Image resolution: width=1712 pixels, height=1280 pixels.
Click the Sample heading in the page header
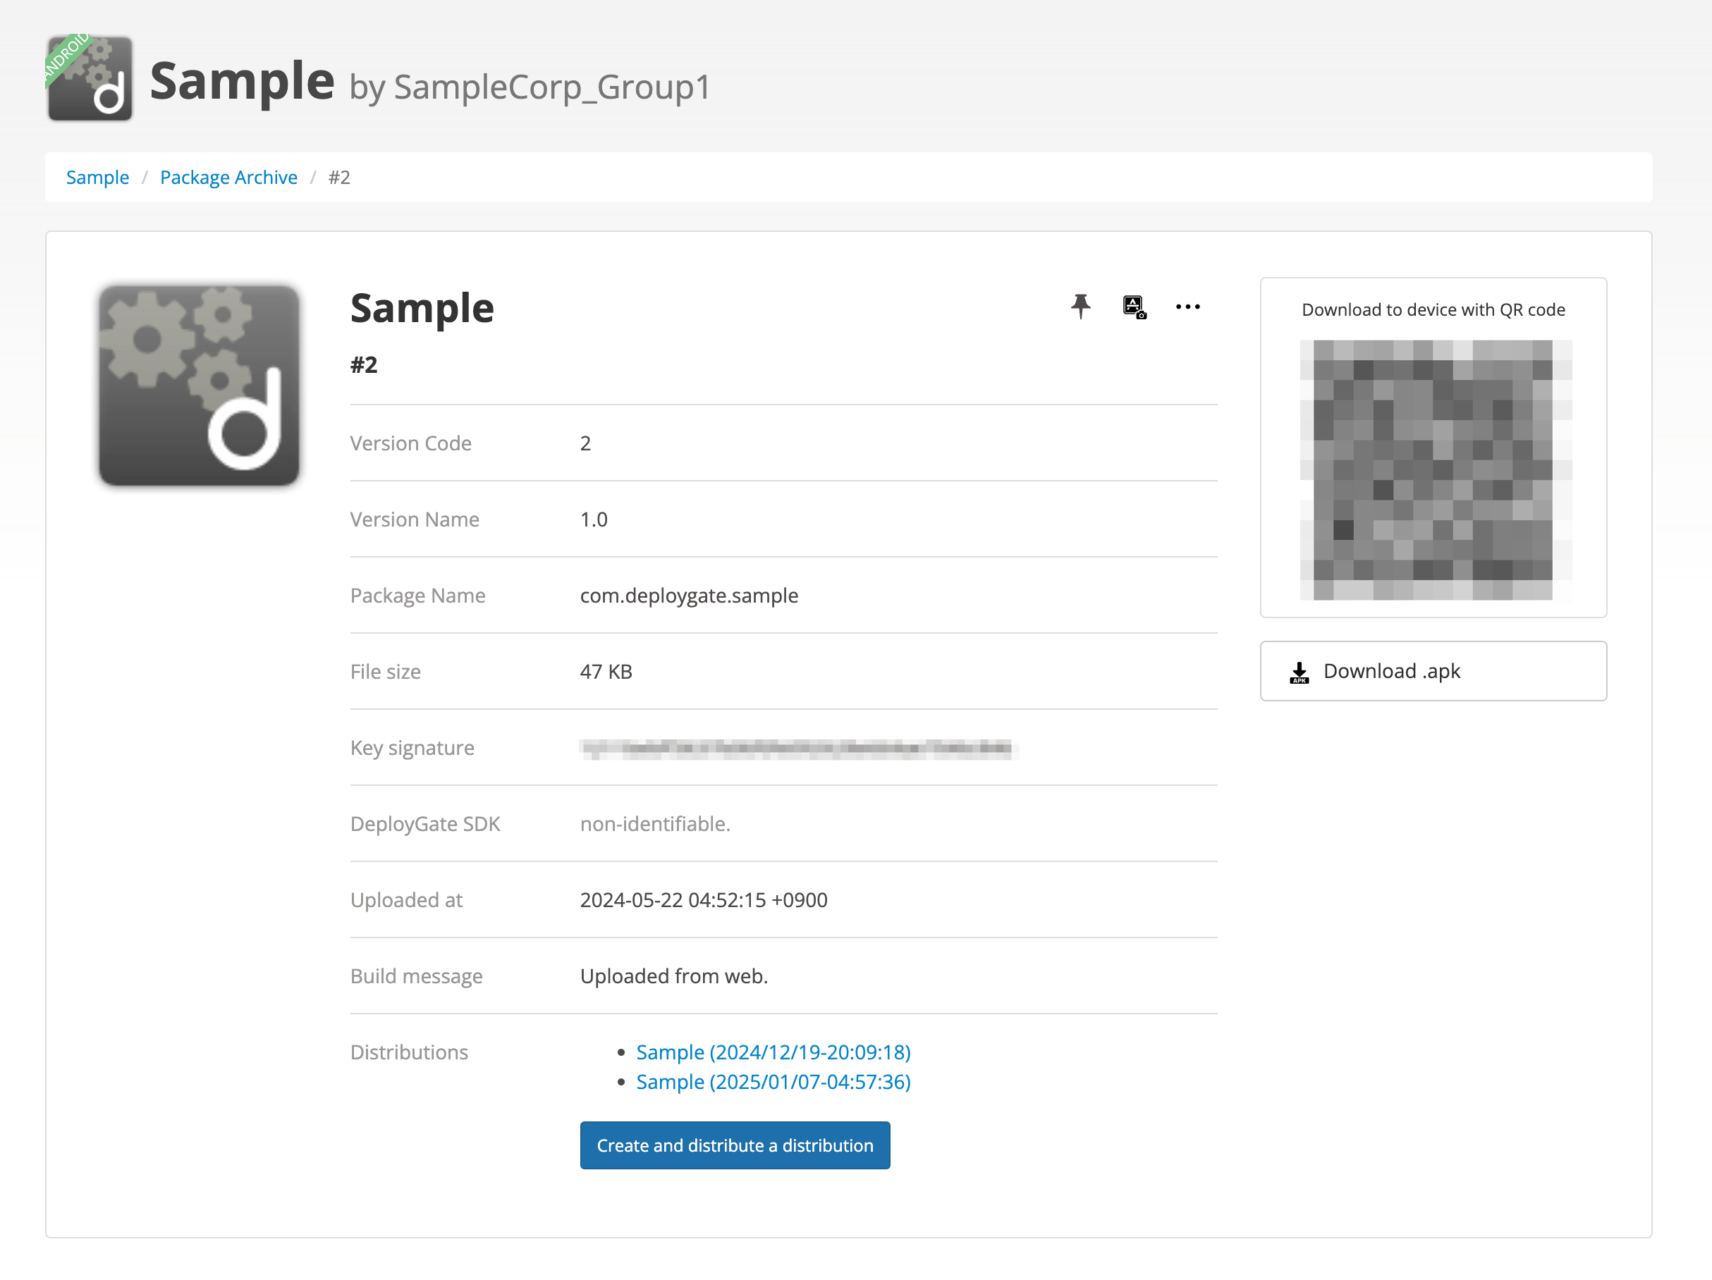[241, 81]
